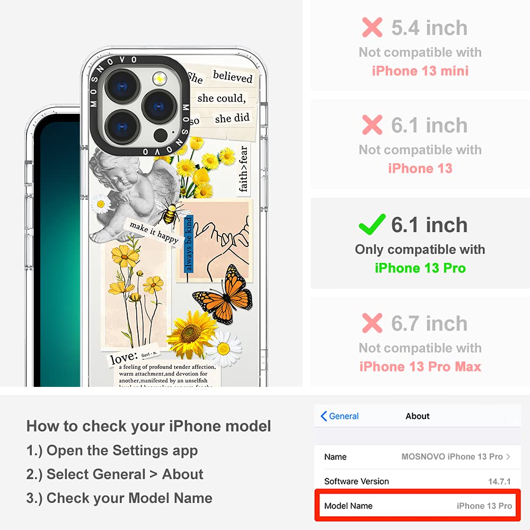Click the camera flash on the phone
The width and height of the screenshot is (530, 530).
pyautogui.click(x=160, y=78)
